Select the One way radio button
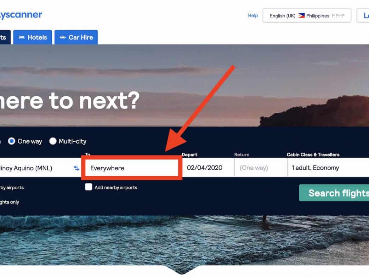Screen dimensions: 369x277 point(11,141)
